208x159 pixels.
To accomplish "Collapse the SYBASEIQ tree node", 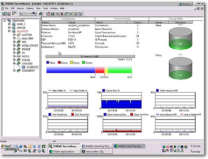I will [x=14, y=63].
